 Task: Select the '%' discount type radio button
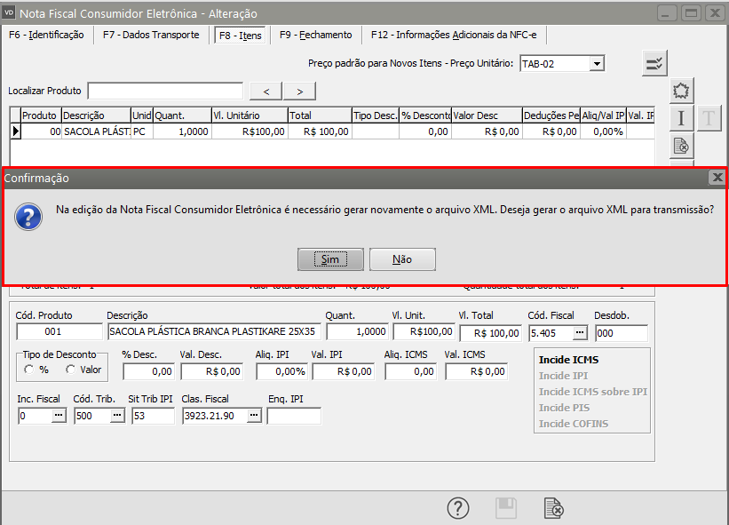pos(29,370)
